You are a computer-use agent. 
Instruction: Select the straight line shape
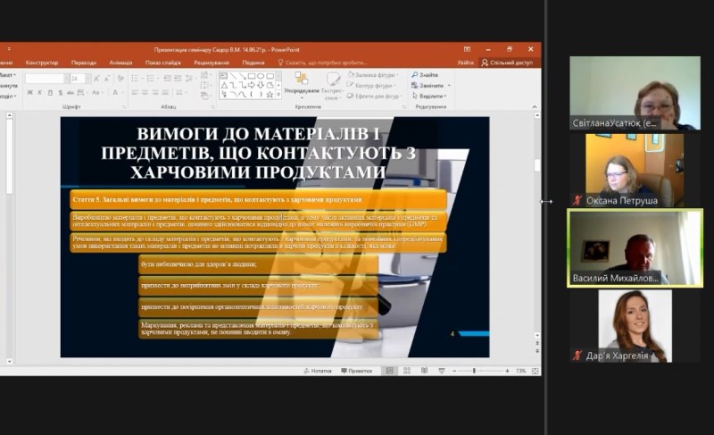(233, 76)
